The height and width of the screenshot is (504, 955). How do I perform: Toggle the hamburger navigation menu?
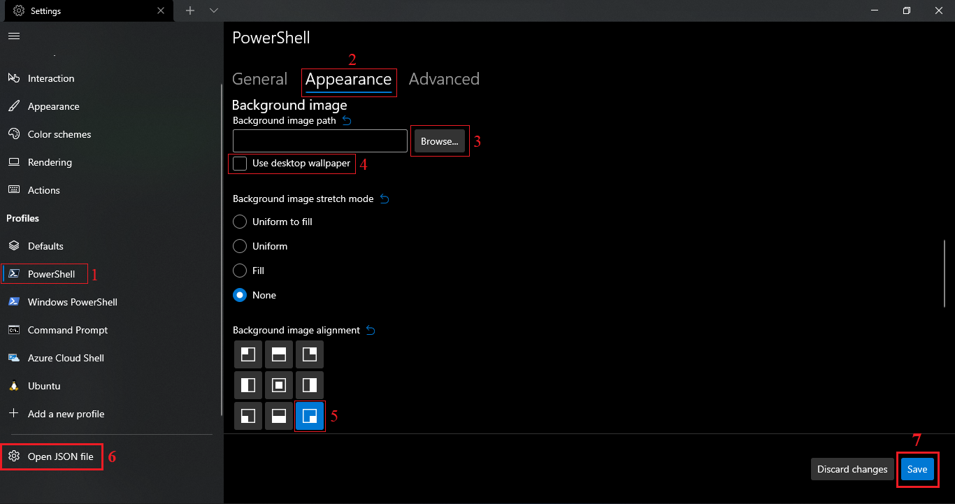14,36
